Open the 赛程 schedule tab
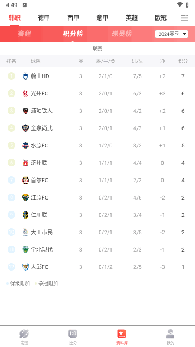Screen dimensions: 195x347 24,34
